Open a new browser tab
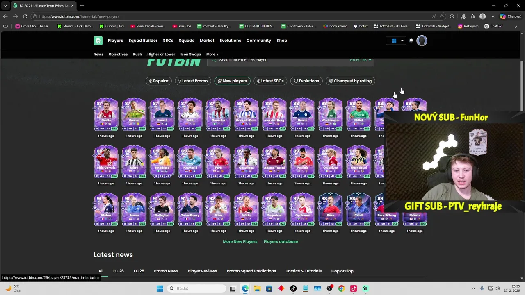The image size is (525, 295). click(x=82, y=5)
